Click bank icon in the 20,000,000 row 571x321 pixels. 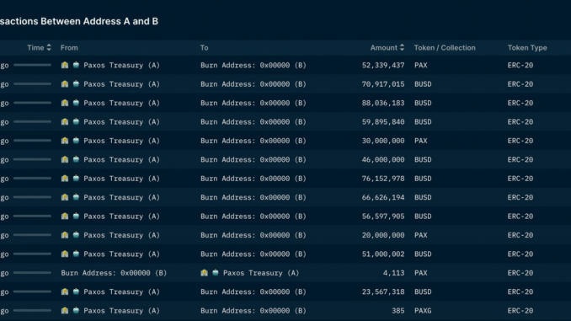click(x=65, y=235)
